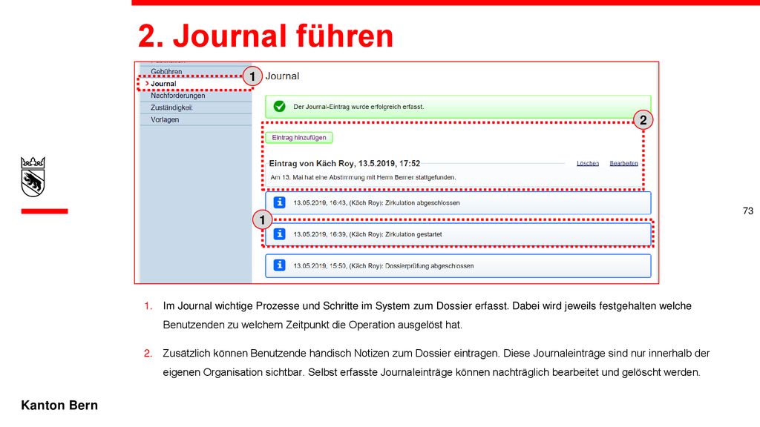The width and height of the screenshot is (760, 427).
Task: Click the note text 'Am 13. Mai hat eine Abstimmung'
Action: point(363,178)
